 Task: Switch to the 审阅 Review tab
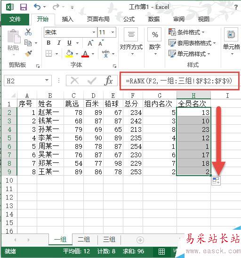179,19
